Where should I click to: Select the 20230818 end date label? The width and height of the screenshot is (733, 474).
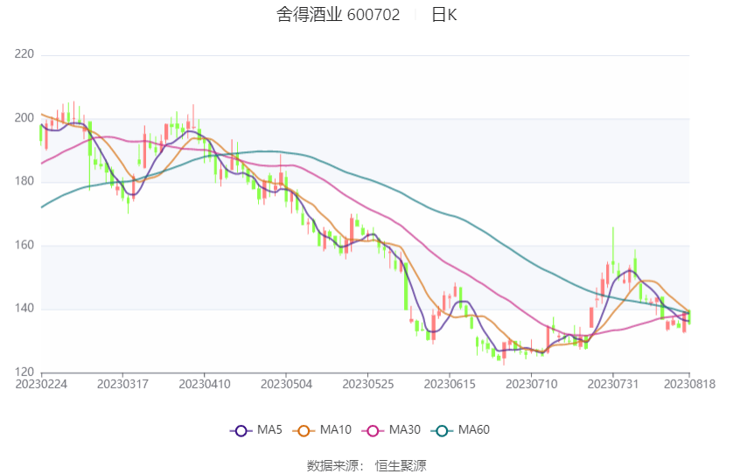688,384
